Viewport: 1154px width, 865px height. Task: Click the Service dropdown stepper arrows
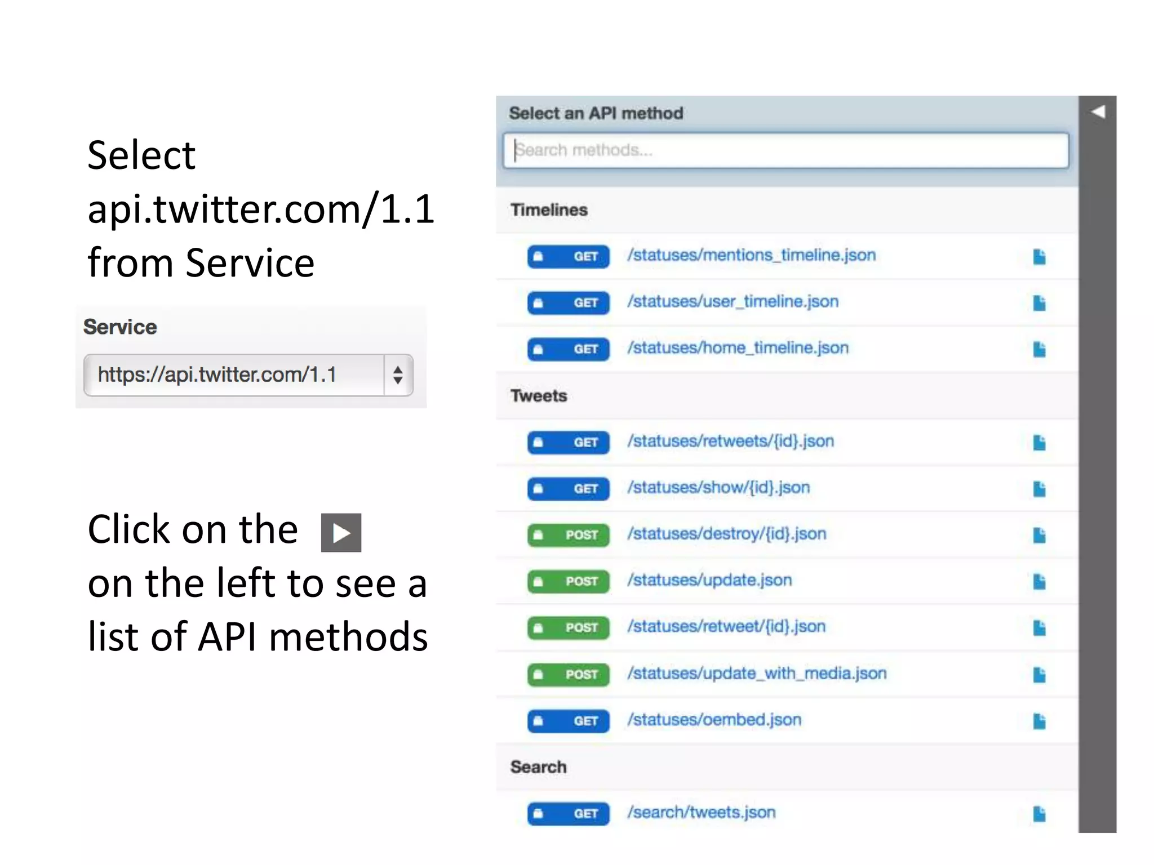(x=398, y=375)
